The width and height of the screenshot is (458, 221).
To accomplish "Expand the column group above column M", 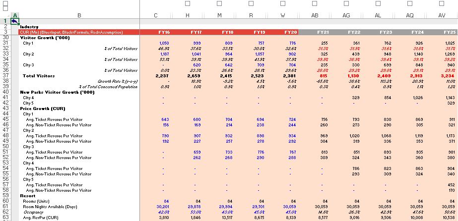I will (x=219, y=3).
